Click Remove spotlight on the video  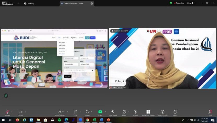coord(119,31)
